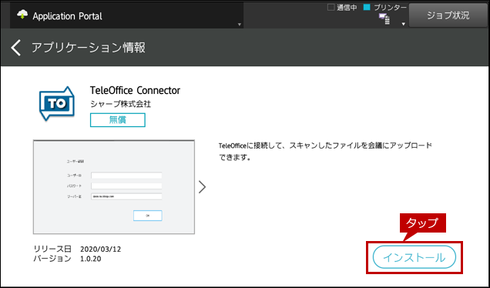490x288 pixels.
Task: Show next screenshot with right chevron
Action: (x=202, y=187)
